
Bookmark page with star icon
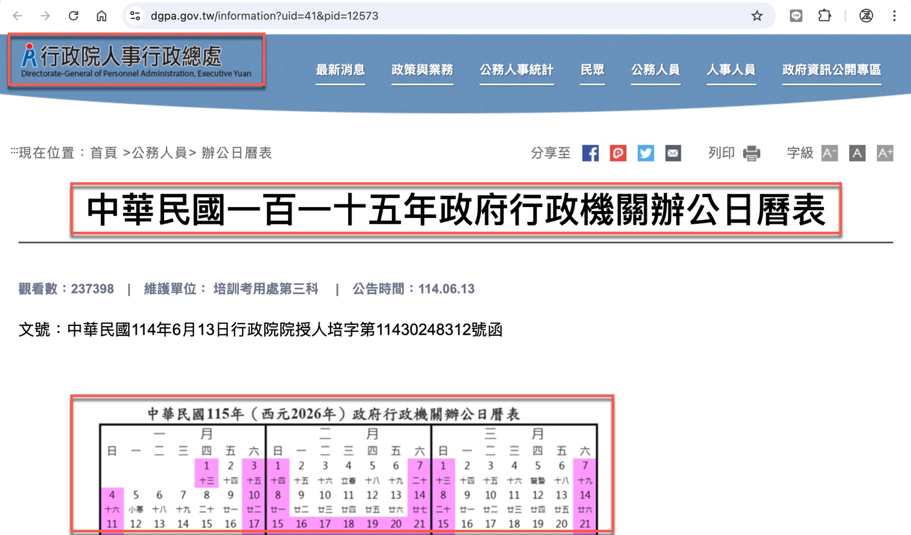(757, 16)
